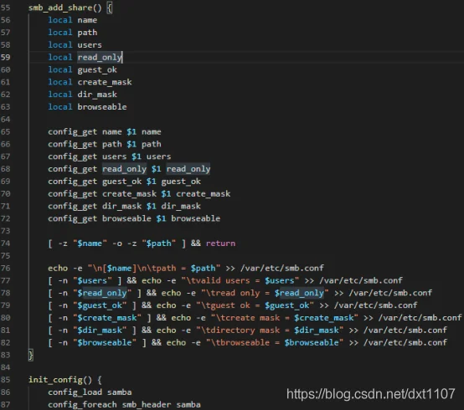Image resolution: width=464 pixels, height=410 pixels.
Task: Click closing brace on line 83
Action: pyautogui.click(x=30, y=355)
